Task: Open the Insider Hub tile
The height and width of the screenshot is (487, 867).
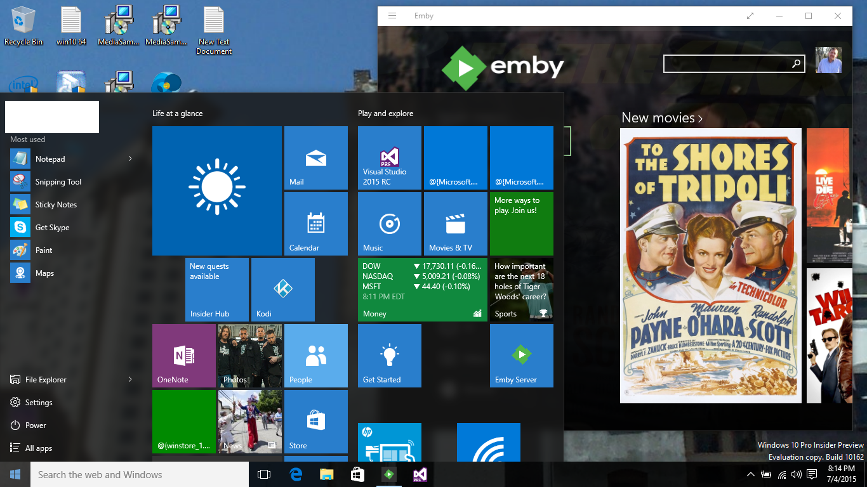Action: pos(217,290)
